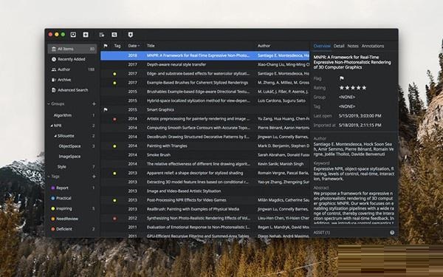Screen dimensions: 443x277
Task: Switch to the Detail tab
Action: click(x=339, y=46)
